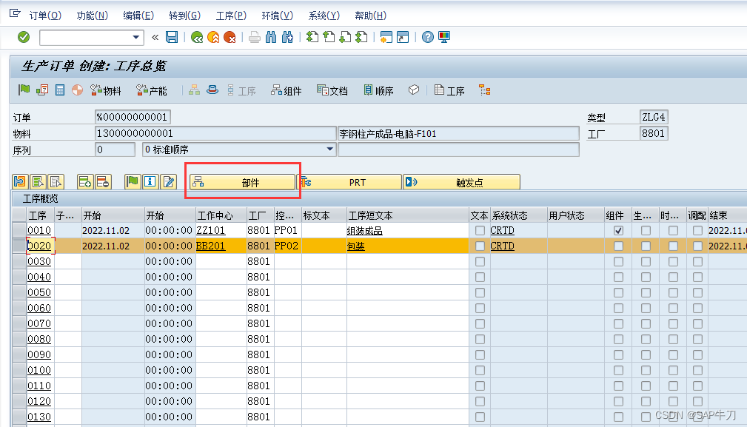Toggle 调配 checkbox in operation 0010 row

pos(697,230)
